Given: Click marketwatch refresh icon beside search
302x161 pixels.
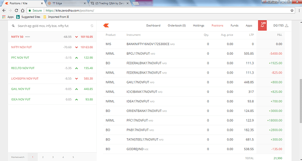Looking at the screenshot, I should pyautogui.click(x=92, y=26).
